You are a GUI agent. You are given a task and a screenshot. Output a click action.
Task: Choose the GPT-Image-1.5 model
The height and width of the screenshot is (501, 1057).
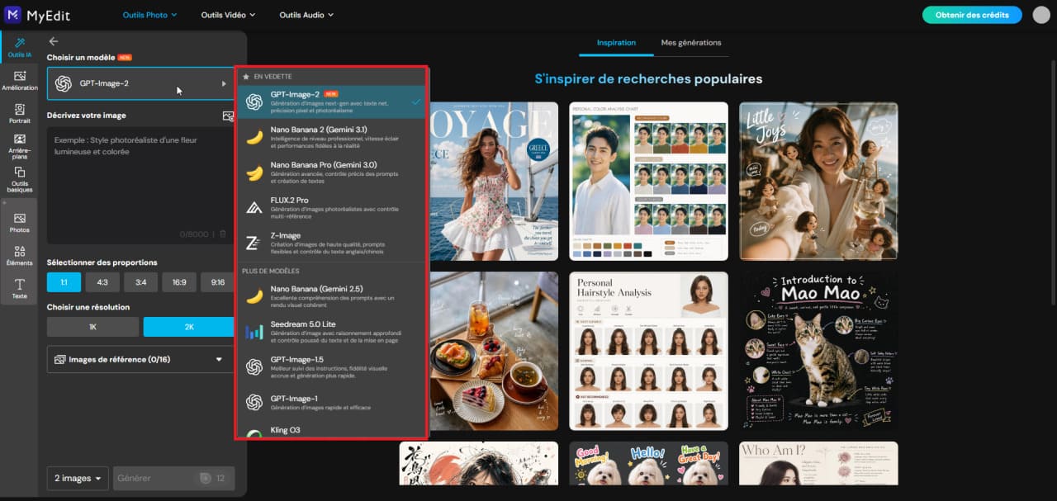point(333,366)
